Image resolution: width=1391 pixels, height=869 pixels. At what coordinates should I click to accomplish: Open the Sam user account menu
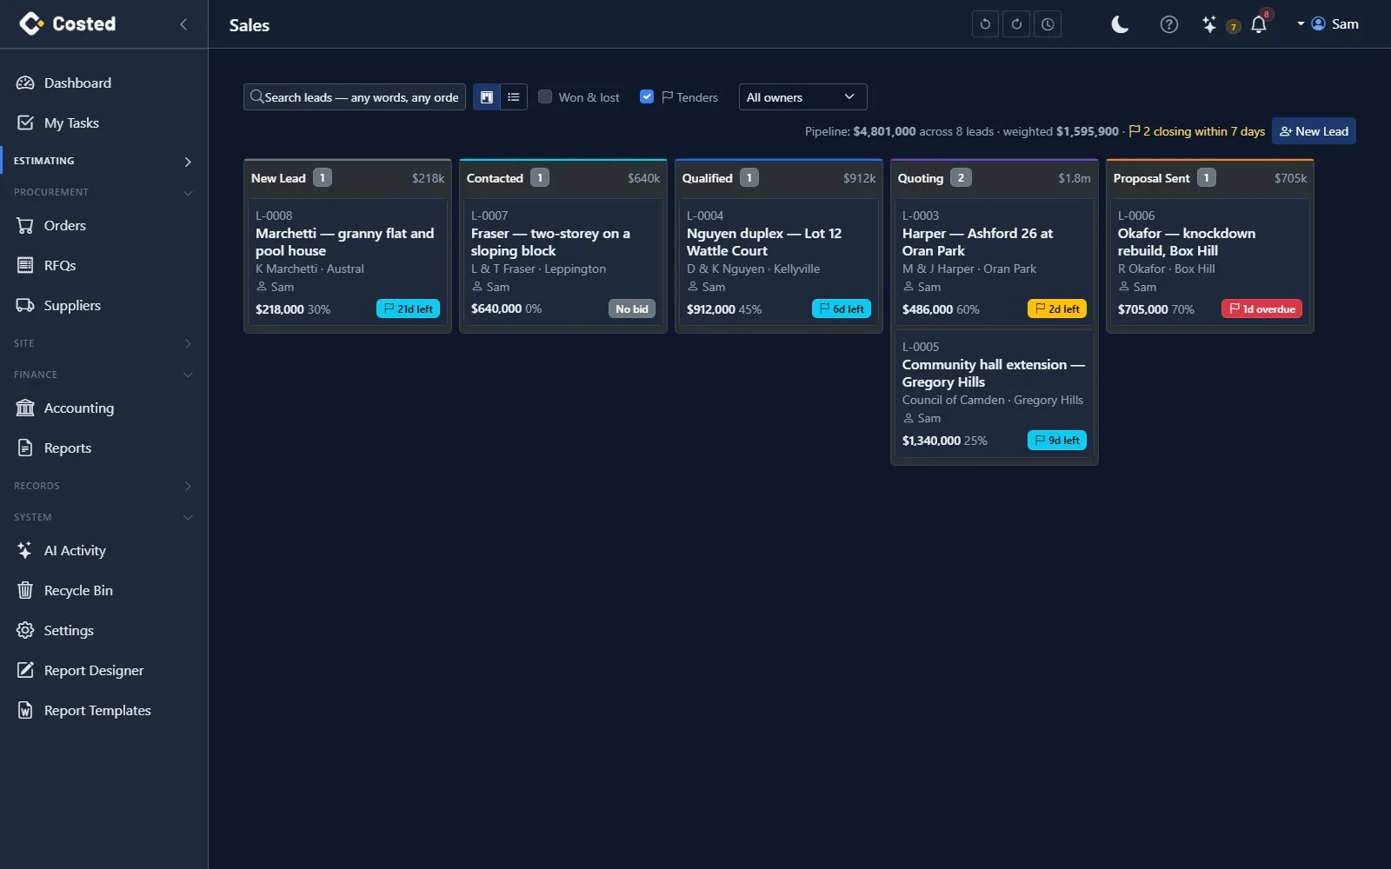click(x=1328, y=24)
